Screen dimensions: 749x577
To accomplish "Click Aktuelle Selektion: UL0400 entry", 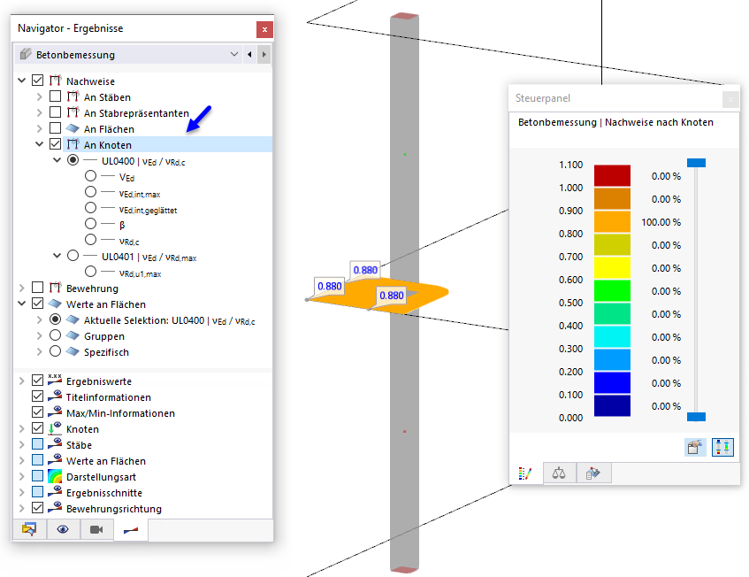I will tap(169, 320).
